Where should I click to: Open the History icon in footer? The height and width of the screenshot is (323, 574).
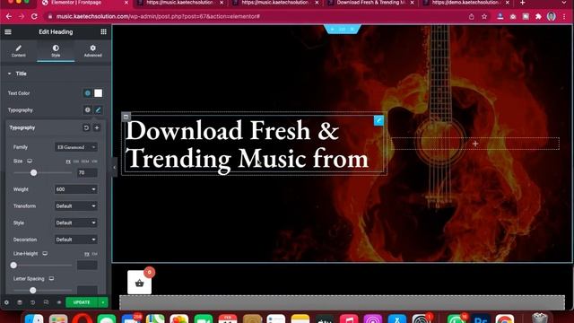pos(33,302)
